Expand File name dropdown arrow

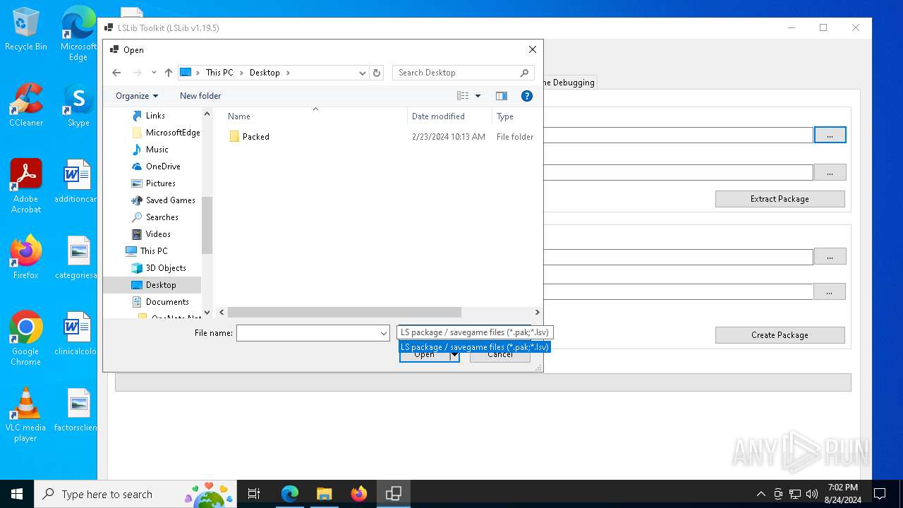coord(384,333)
